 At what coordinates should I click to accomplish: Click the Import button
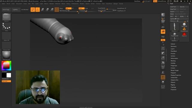coord(175,12)
